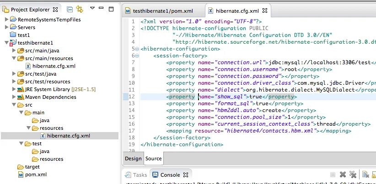Toggle Scroll Lock in Console
Screen dimensions: 376x184
(x=374, y=175)
